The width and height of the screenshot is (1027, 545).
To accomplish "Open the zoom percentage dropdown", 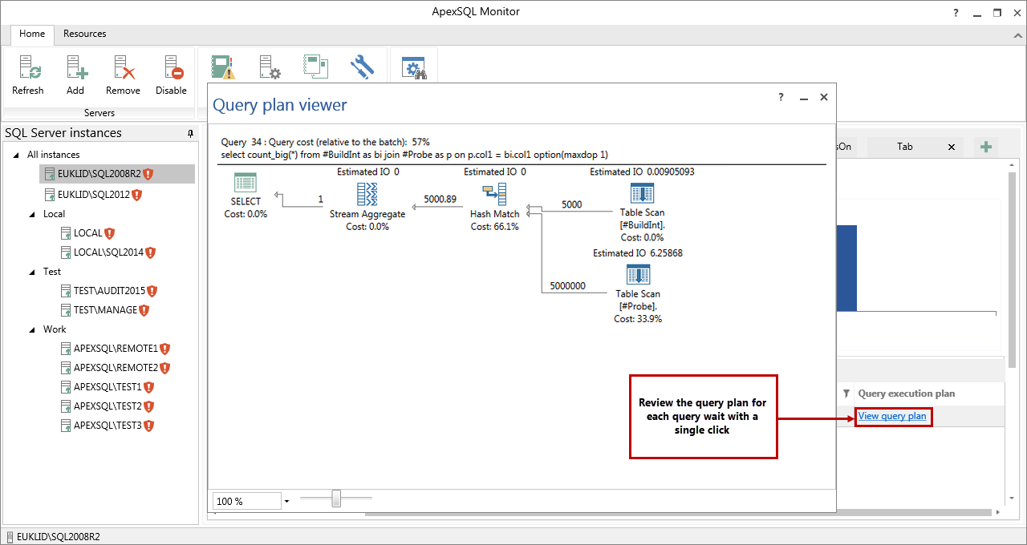I will pos(286,500).
